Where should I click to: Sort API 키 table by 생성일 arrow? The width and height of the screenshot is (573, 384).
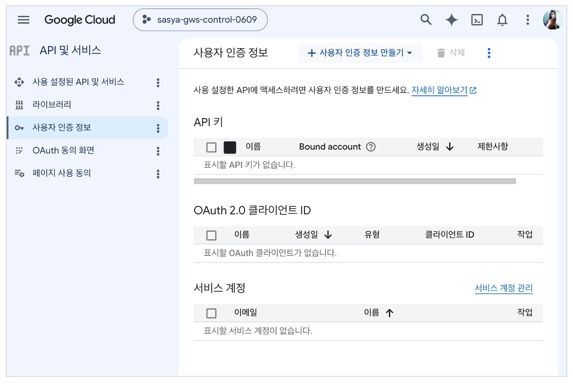(x=450, y=147)
